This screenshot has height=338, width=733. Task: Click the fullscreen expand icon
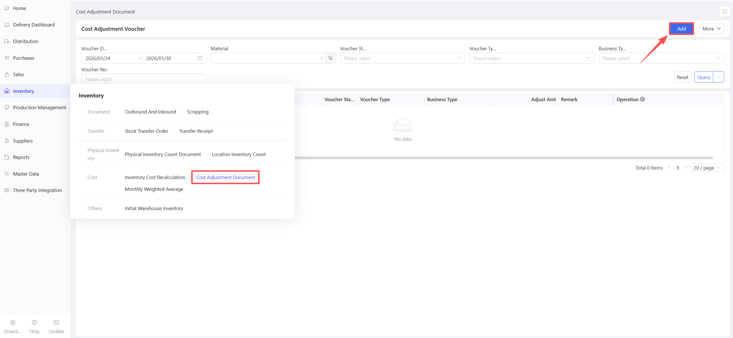coord(724,12)
